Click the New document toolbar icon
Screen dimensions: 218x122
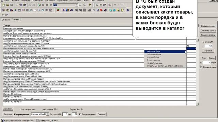point(4,5)
